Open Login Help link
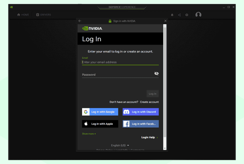 pos(149,137)
